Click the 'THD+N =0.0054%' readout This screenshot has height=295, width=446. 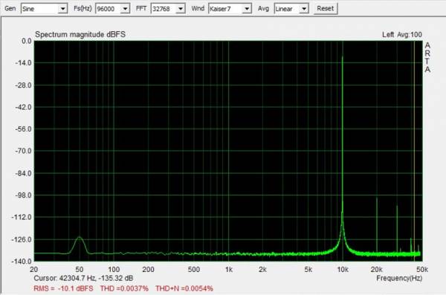pyautogui.click(x=184, y=288)
